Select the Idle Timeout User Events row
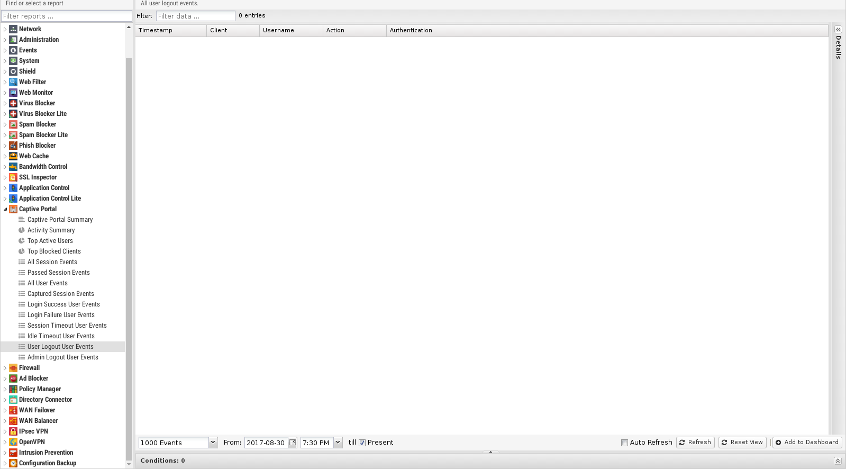The height and width of the screenshot is (469, 846). point(62,336)
